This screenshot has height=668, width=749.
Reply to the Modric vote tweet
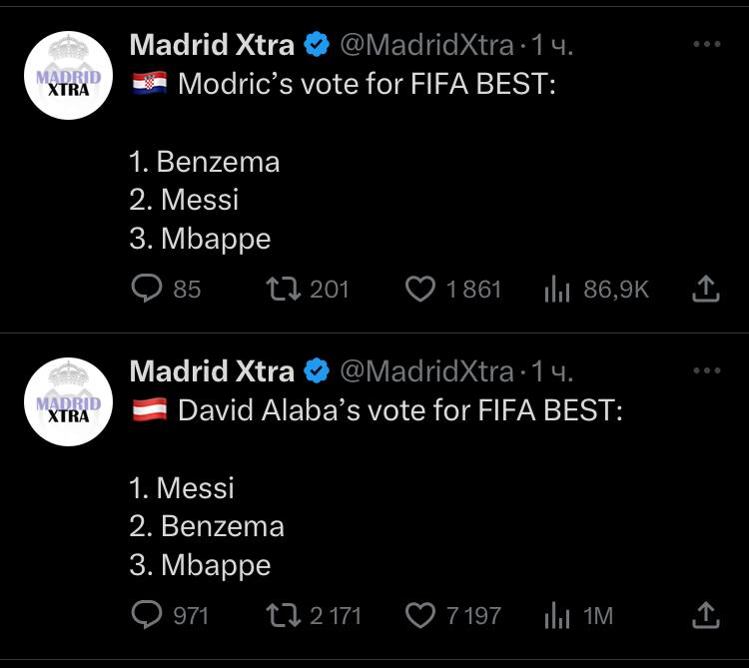pos(148,290)
